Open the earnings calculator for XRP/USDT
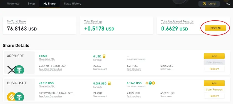This screenshot has width=233, height=104. [x=104, y=56]
